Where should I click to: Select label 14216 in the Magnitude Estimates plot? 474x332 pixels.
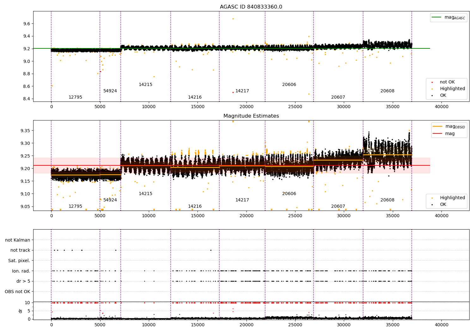pos(195,206)
